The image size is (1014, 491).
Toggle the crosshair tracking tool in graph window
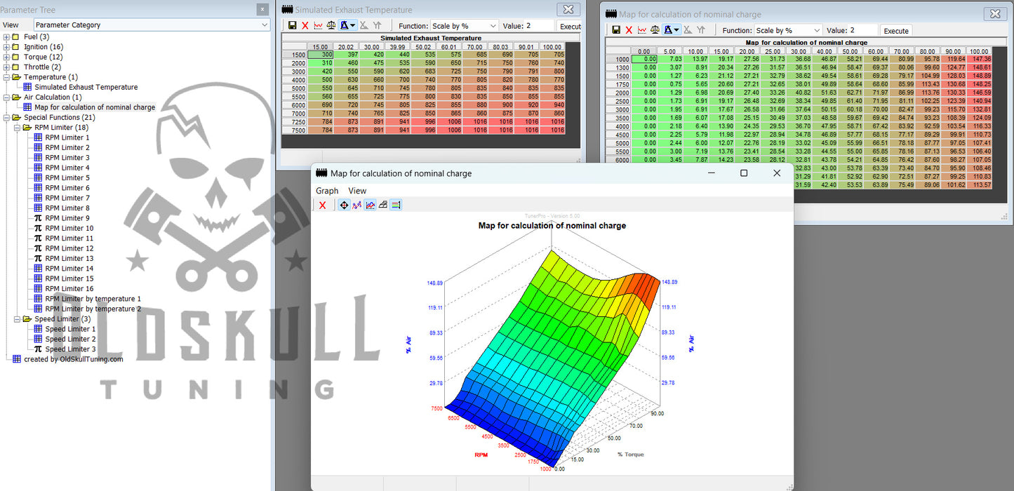click(x=344, y=205)
